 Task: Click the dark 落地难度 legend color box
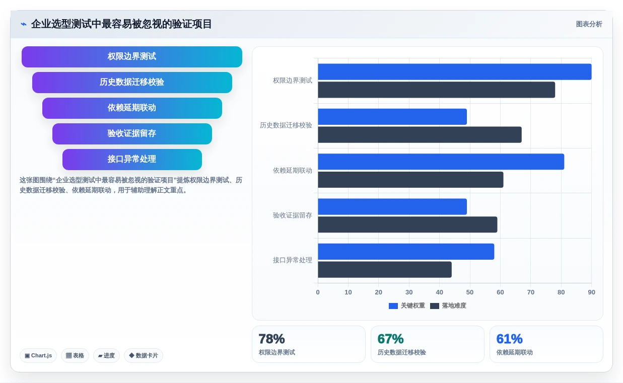point(435,306)
